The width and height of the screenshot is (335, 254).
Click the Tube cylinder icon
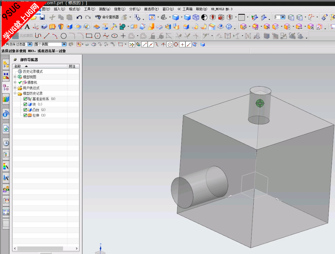44,27
